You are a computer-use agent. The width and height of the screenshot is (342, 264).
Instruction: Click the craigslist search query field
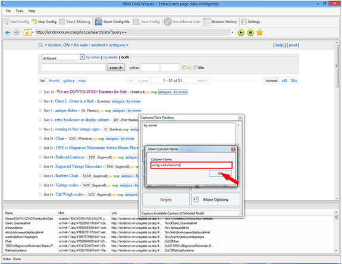pyautogui.click(x=73, y=67)
